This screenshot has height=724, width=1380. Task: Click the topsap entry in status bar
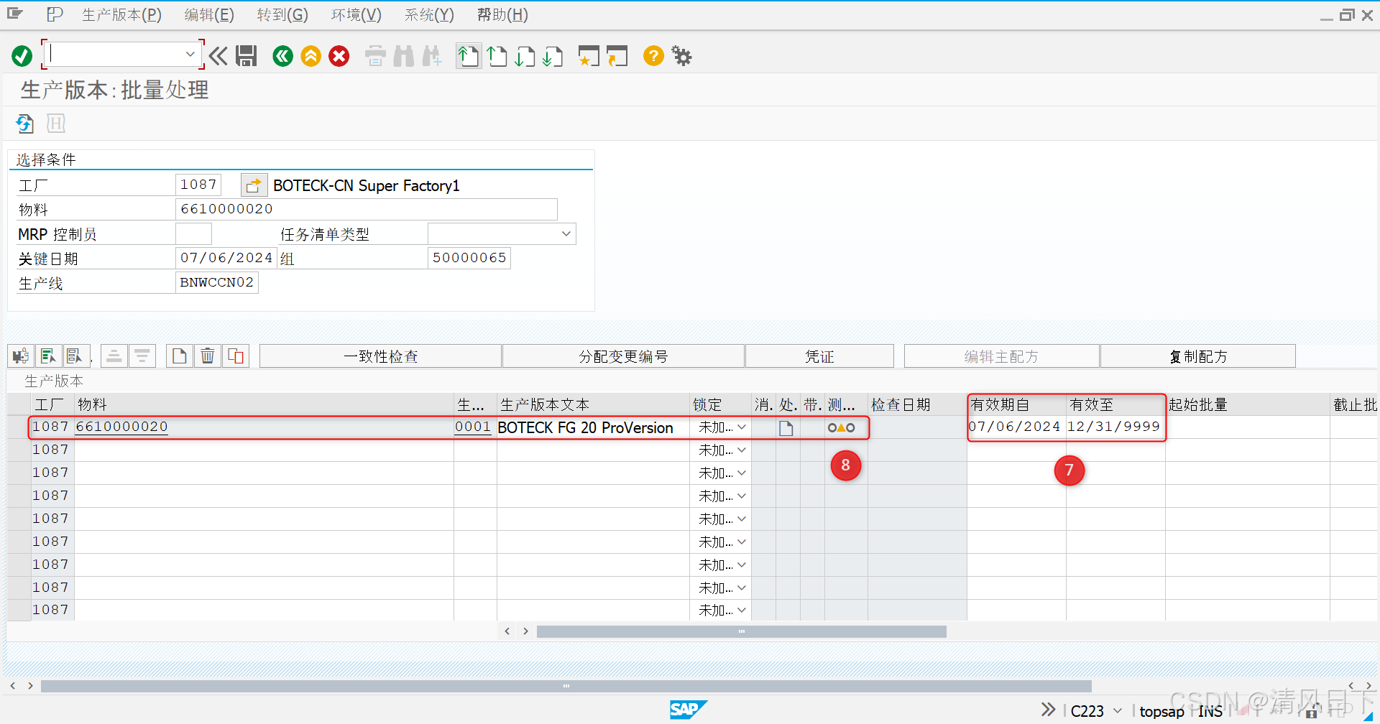coord(1161,711)
